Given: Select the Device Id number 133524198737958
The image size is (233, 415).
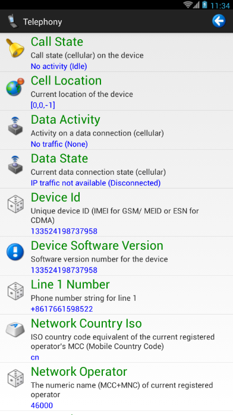Looking at the screenshot, I should [x=64, y=231].
